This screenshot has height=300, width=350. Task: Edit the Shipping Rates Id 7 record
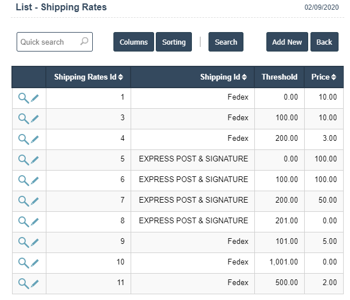coord(35,201)
